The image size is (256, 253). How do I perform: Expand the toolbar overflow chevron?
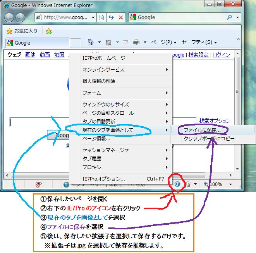pyautogui.click(x=238, y=40)
